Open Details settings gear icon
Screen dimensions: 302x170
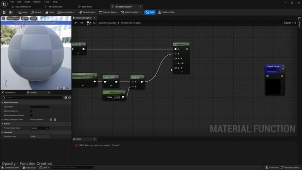tap(69, 98)
